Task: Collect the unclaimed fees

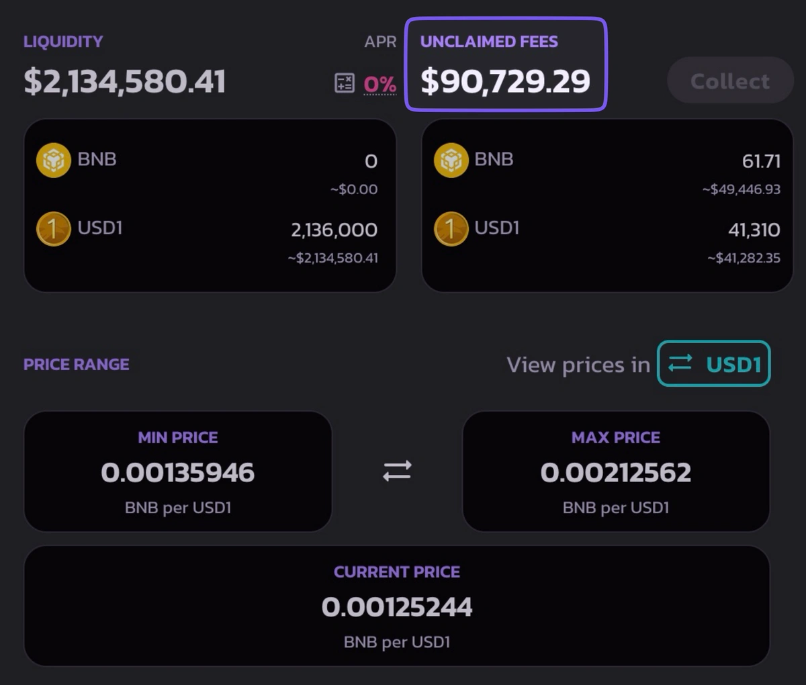Action: pos(730,81)
